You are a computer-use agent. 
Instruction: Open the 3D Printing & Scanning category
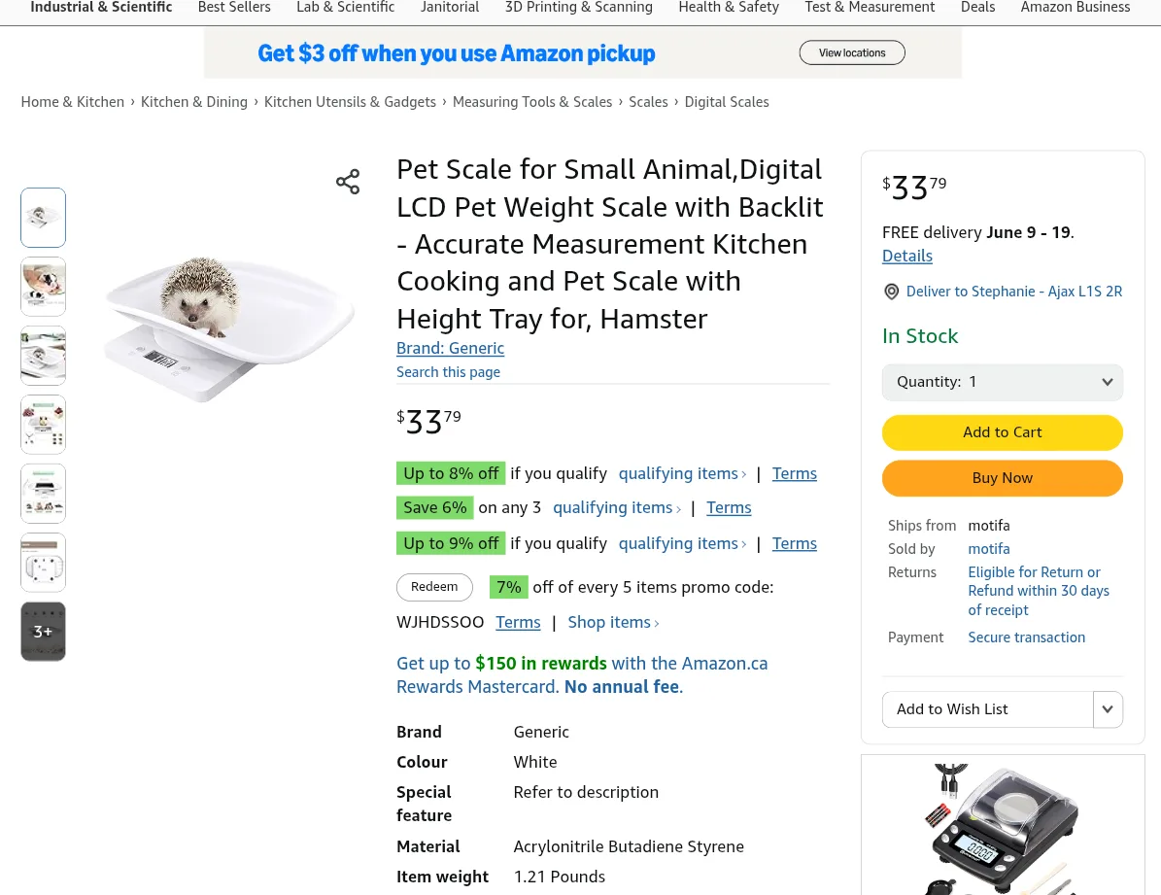578,8
